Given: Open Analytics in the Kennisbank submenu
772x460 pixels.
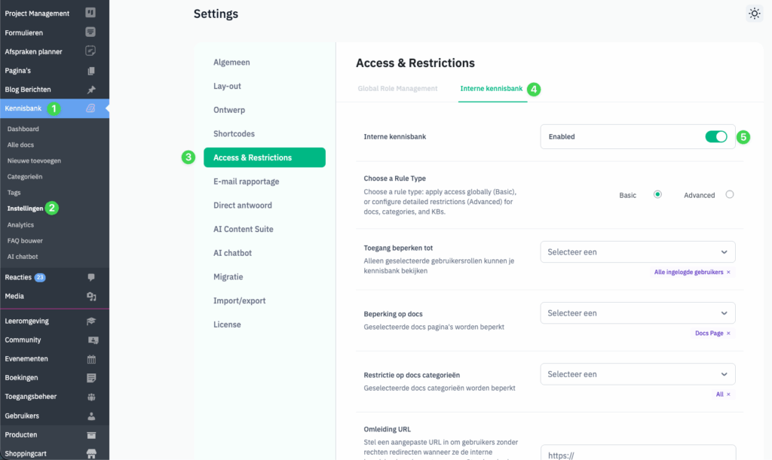Looking at the screenshot, I should tap(20, 225).
